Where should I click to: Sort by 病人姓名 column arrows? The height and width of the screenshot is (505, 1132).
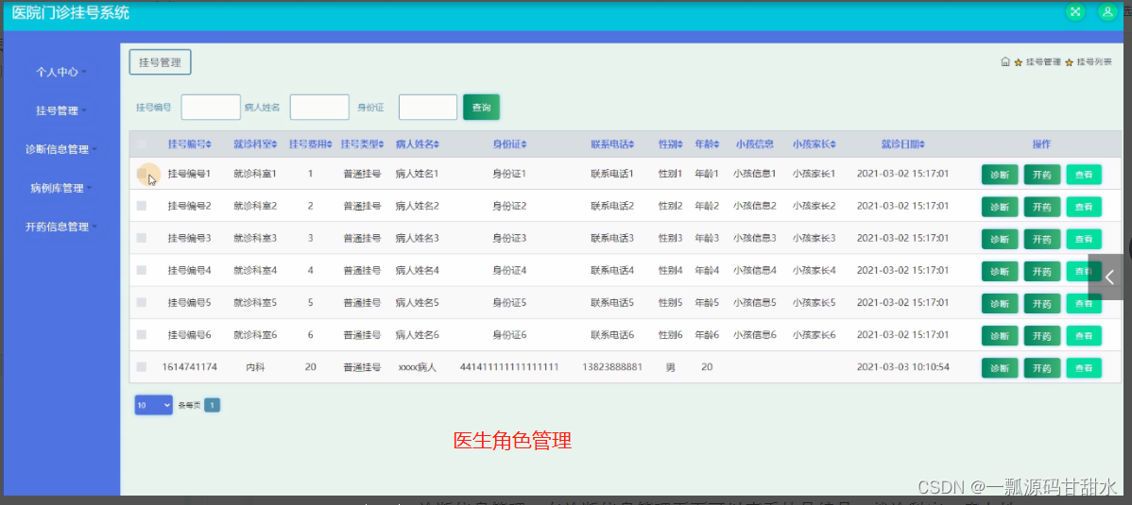click(x=436, y=144)
